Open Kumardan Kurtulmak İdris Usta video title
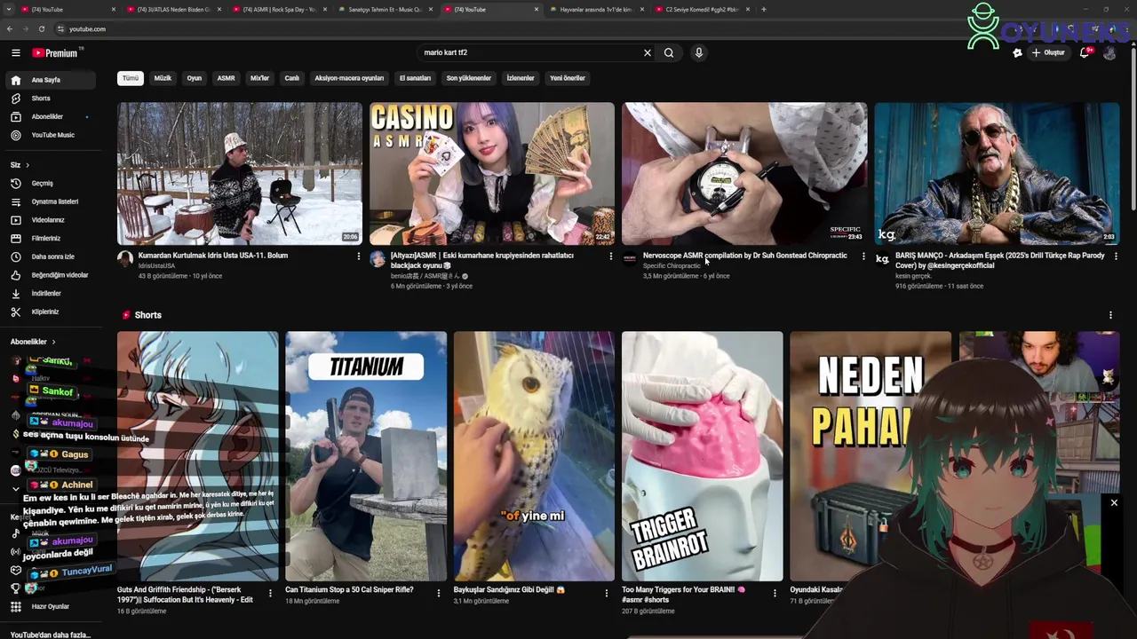1137x639 pixels. pos(213,256)
